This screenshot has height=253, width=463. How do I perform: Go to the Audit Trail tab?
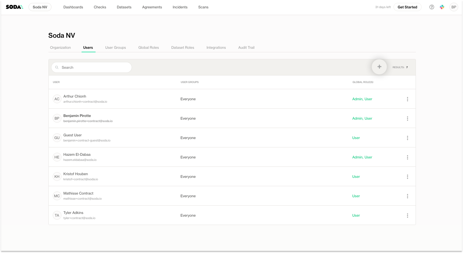(246, 48)
